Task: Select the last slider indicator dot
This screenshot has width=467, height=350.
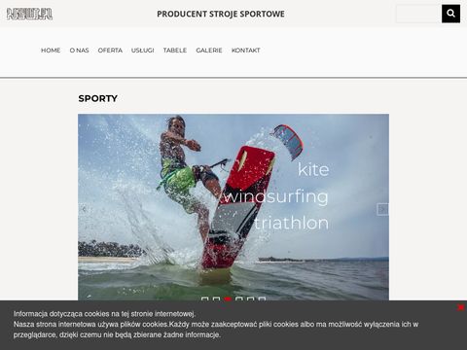Action: [262, 298]
